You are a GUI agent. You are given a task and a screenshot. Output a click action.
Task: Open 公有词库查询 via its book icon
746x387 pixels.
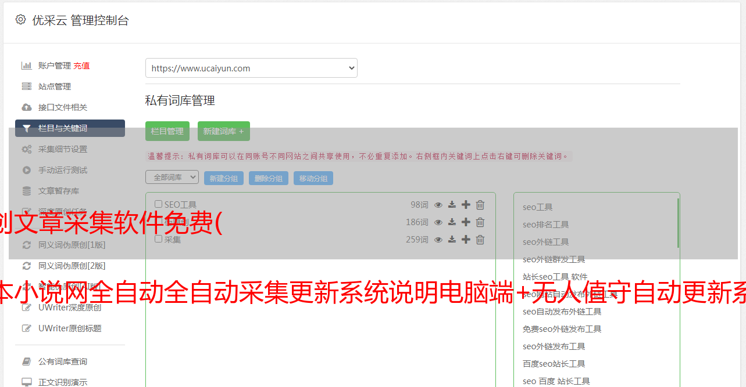tap(26, 361)
